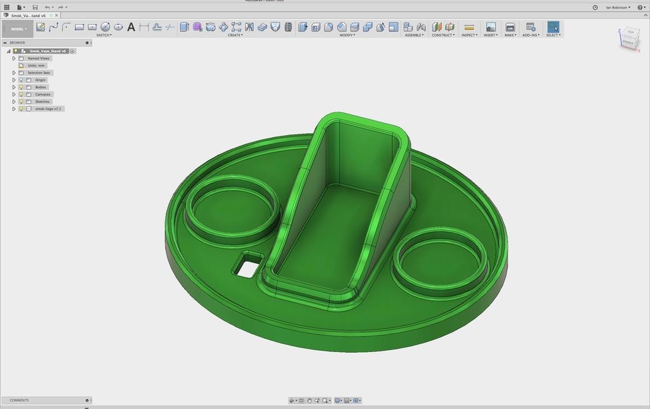Choose the Extrude tool in Create group

[185, 27]
